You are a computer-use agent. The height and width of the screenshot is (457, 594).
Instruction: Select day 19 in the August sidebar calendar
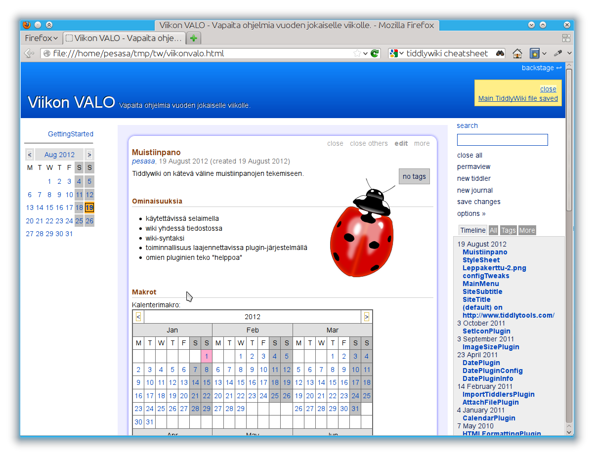(89, 208)
